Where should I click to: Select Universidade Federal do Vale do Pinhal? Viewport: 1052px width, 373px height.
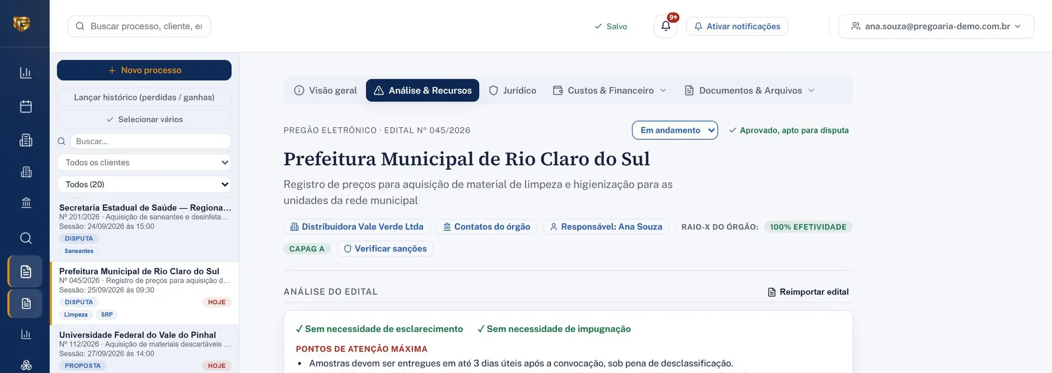(144, 350)
